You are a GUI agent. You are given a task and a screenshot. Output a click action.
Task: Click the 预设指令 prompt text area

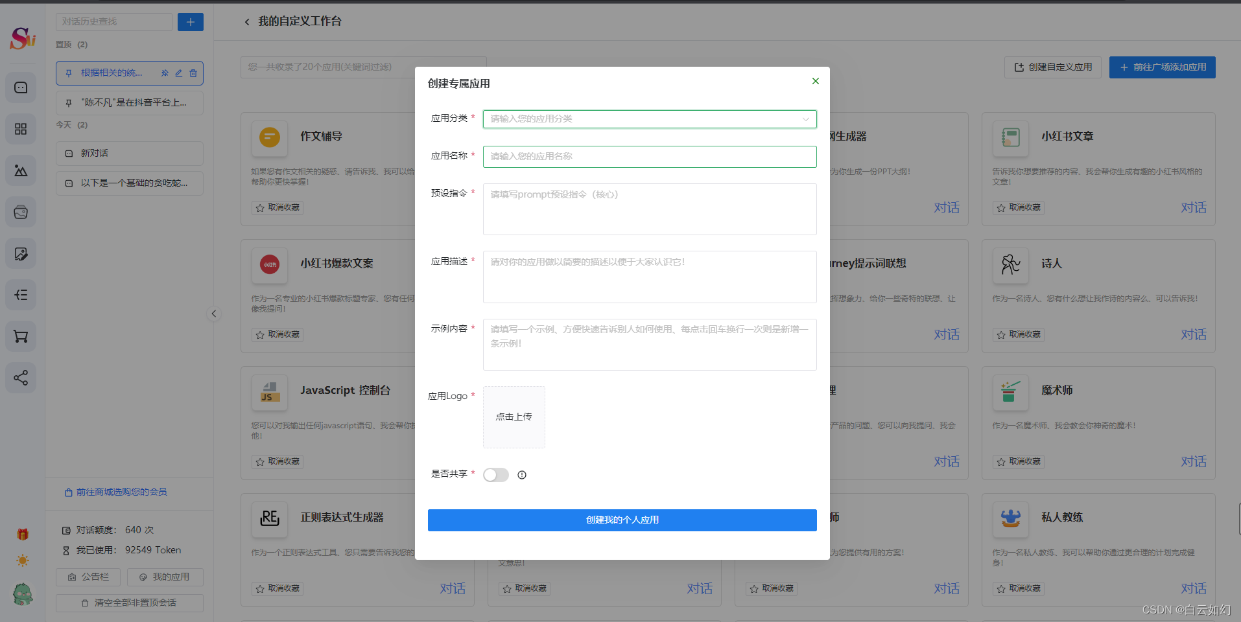(650, 209)
